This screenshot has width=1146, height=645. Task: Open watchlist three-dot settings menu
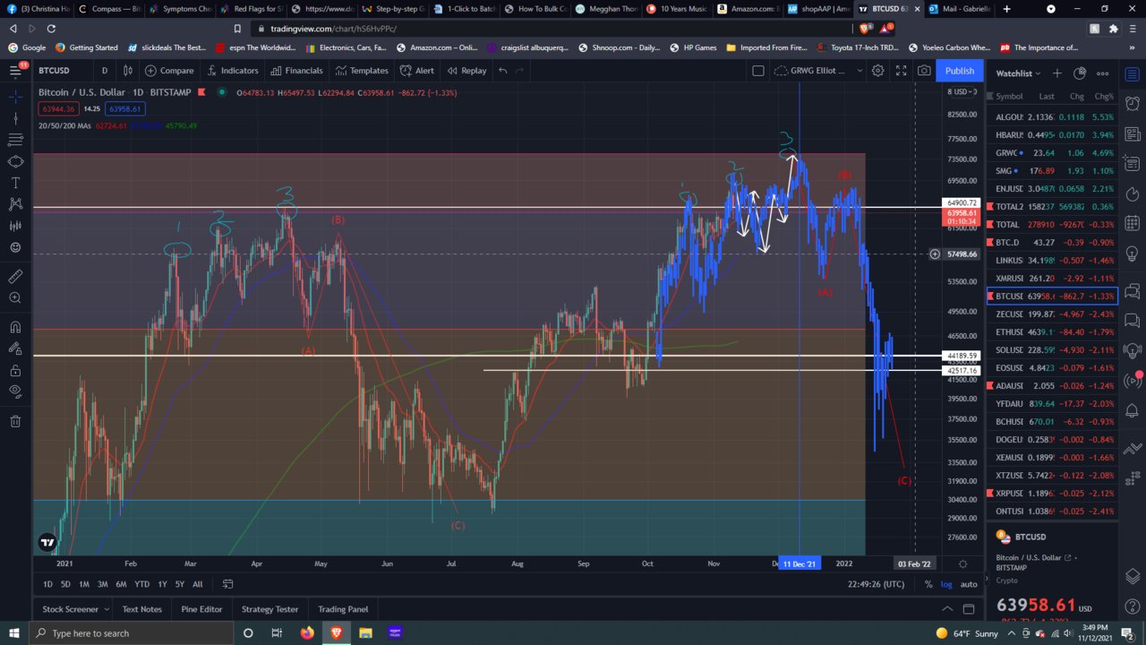1103,73
